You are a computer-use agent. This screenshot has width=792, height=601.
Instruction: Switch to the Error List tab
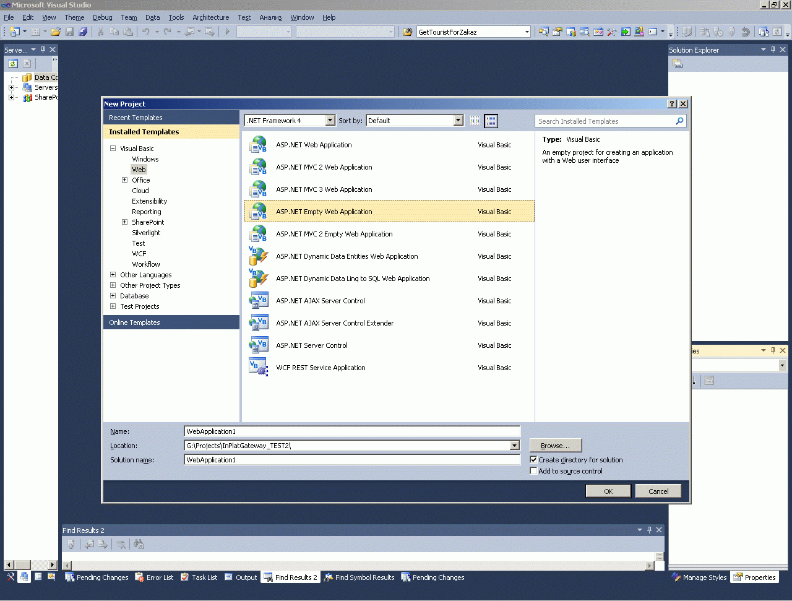[x=154, y=577]
